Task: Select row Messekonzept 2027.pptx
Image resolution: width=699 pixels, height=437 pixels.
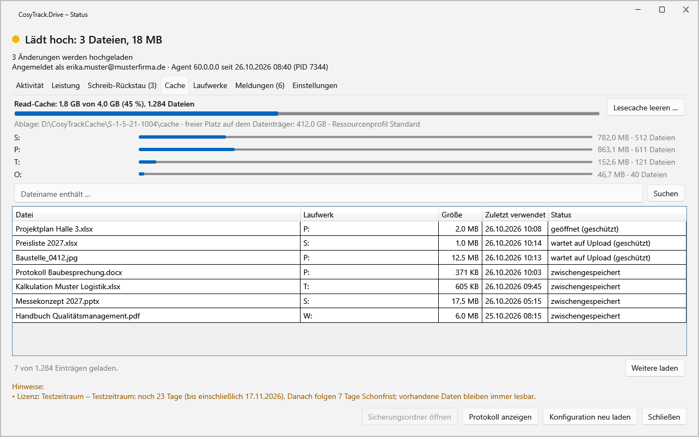Action: 349,301
